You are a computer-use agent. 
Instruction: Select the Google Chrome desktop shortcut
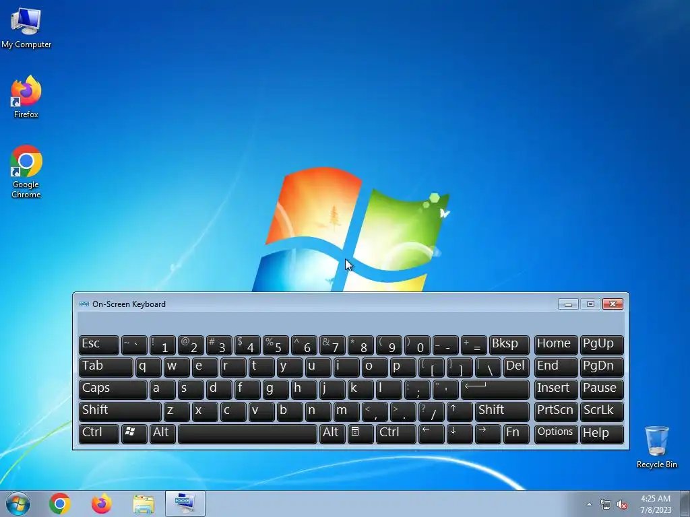point(26,172)
